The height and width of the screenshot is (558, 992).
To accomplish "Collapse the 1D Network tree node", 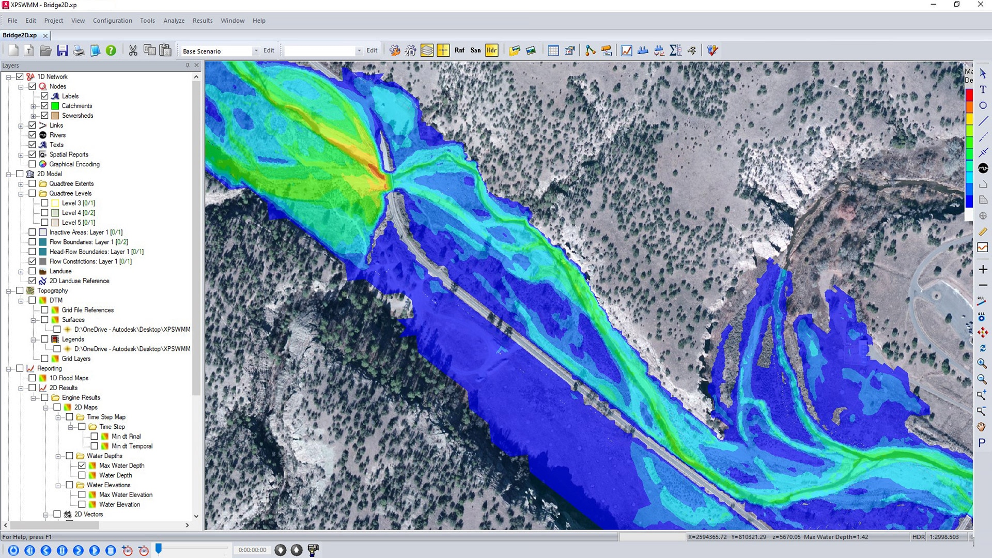I will click(8, 77).
